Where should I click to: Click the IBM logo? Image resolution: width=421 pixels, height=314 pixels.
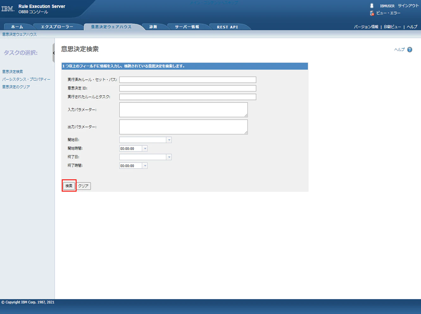tap(8, 9)
